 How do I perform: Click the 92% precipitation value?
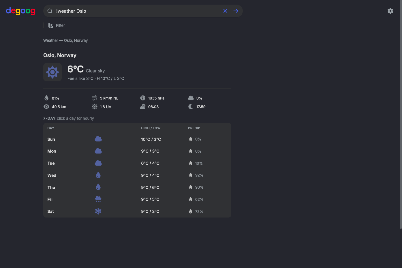tap(199, 175)
